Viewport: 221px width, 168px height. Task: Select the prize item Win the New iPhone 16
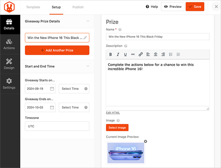[x=57, y=38]
